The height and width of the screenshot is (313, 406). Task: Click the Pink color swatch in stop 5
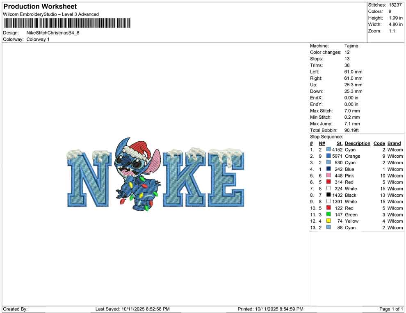pyautogui.click(x=328, y=175)
